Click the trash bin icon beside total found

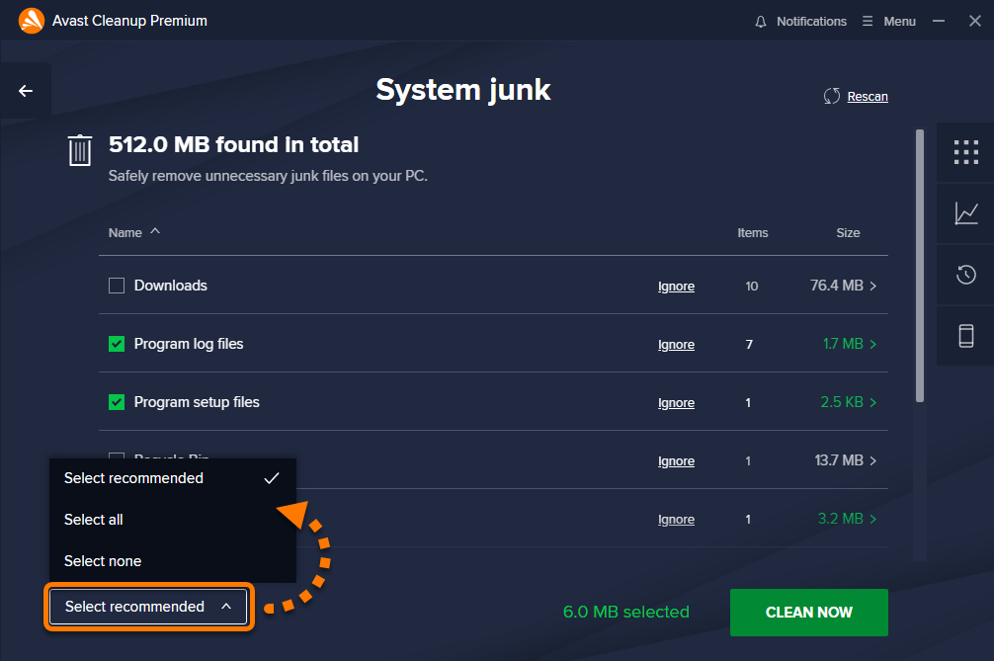pos(80,150)
